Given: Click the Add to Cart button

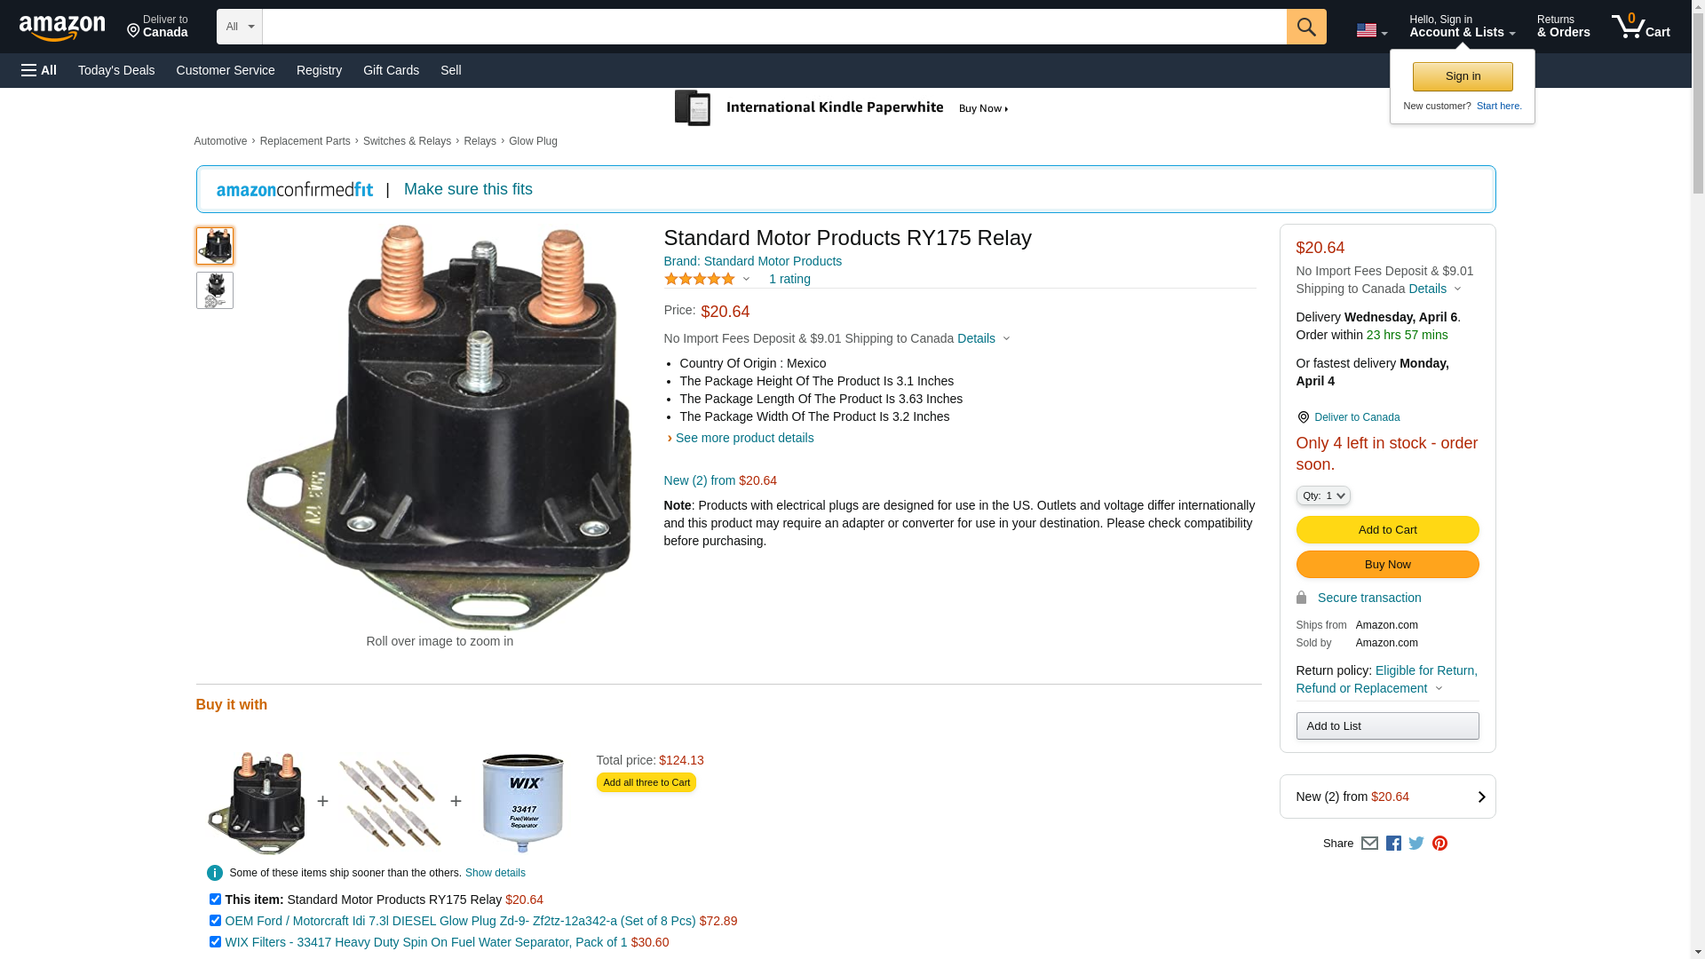Looking at the screenshot, I should 1387,530.
